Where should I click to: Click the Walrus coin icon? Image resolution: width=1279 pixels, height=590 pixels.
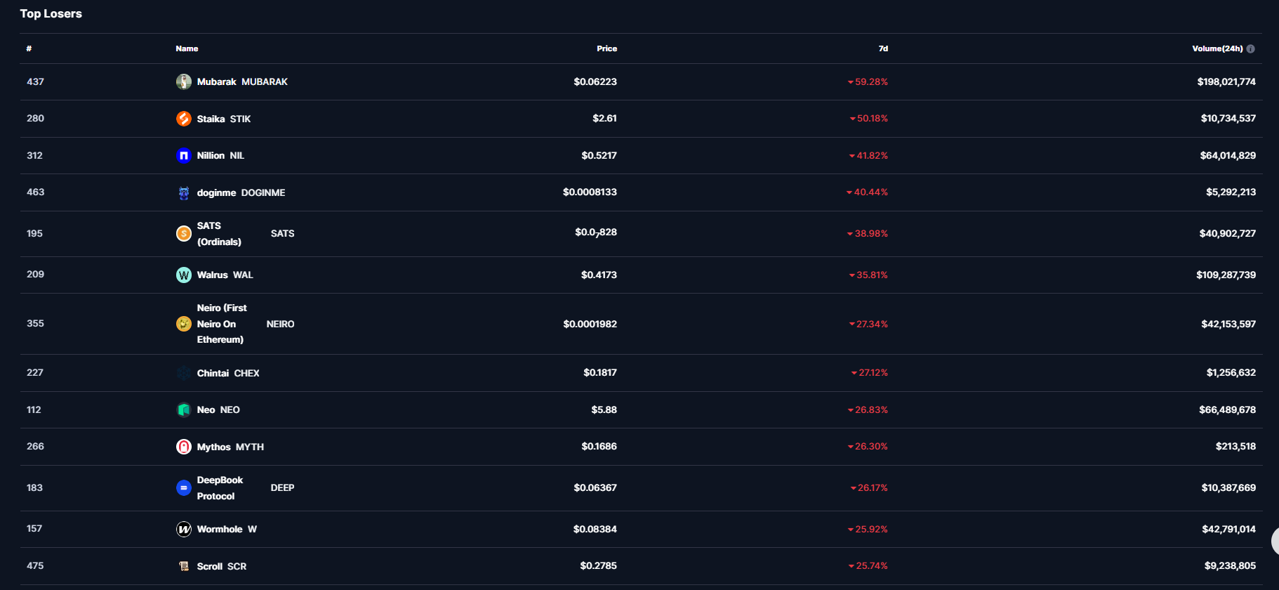184,275
